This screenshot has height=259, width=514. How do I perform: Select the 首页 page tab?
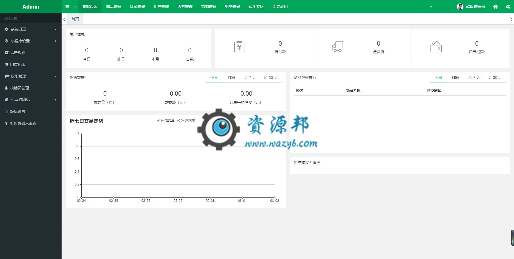pos(75,19)
